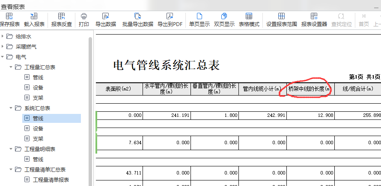Open the 工程量清单报表 item
This screenshot has height=186, width=381.
tap(47, 180)
